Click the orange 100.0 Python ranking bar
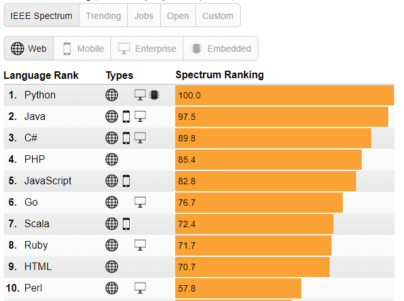The image size is (404, 301). click(x=284, y=95)
